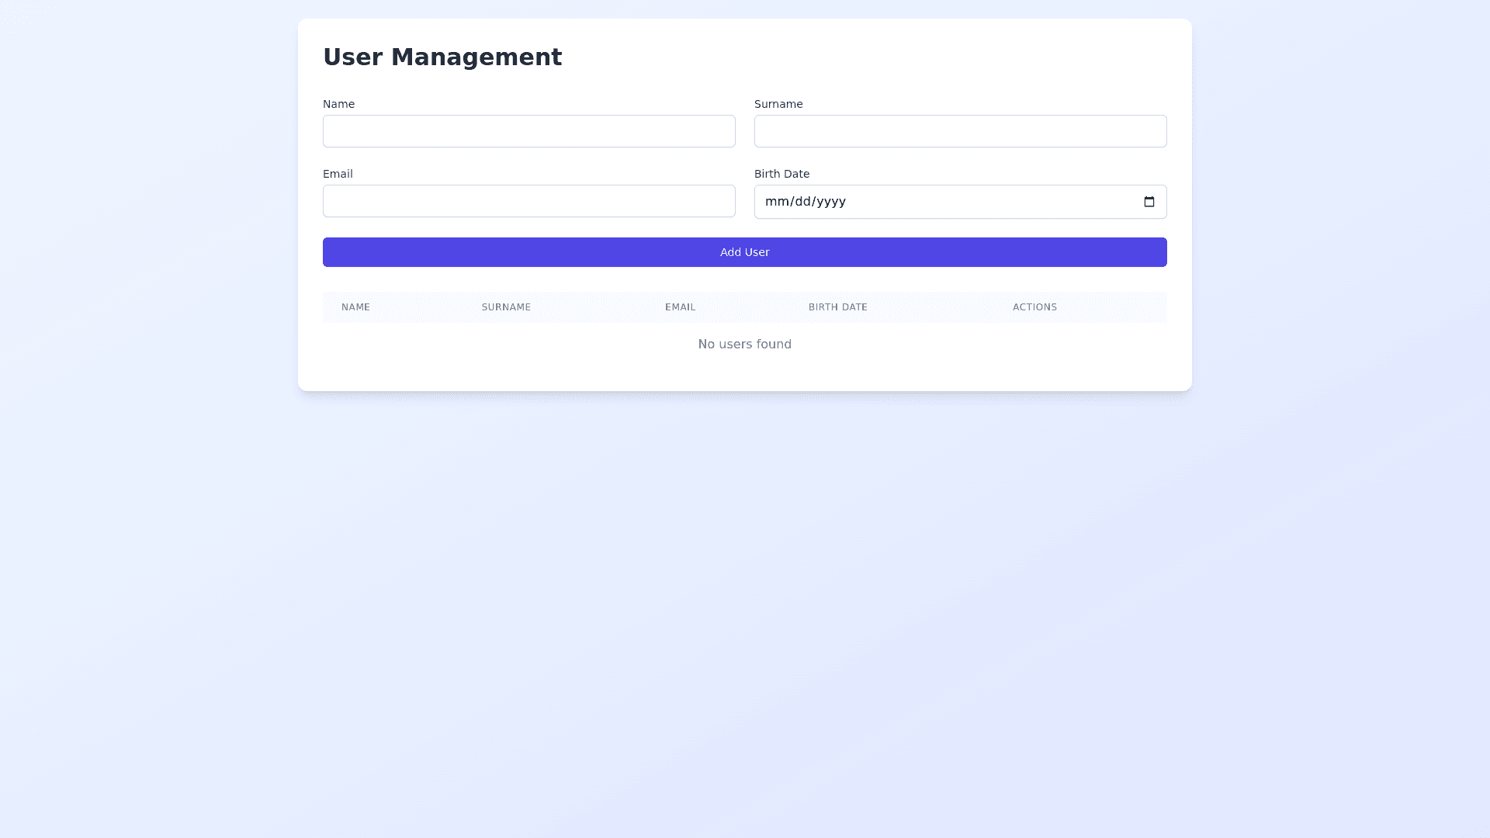Viewport: 1490px width, 838px height.
Task: Click the month segment of Birth Date
Action: 776,202
